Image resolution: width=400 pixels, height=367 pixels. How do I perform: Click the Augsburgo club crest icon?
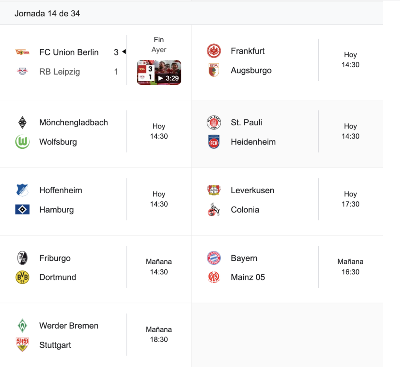tap(214, 71)
